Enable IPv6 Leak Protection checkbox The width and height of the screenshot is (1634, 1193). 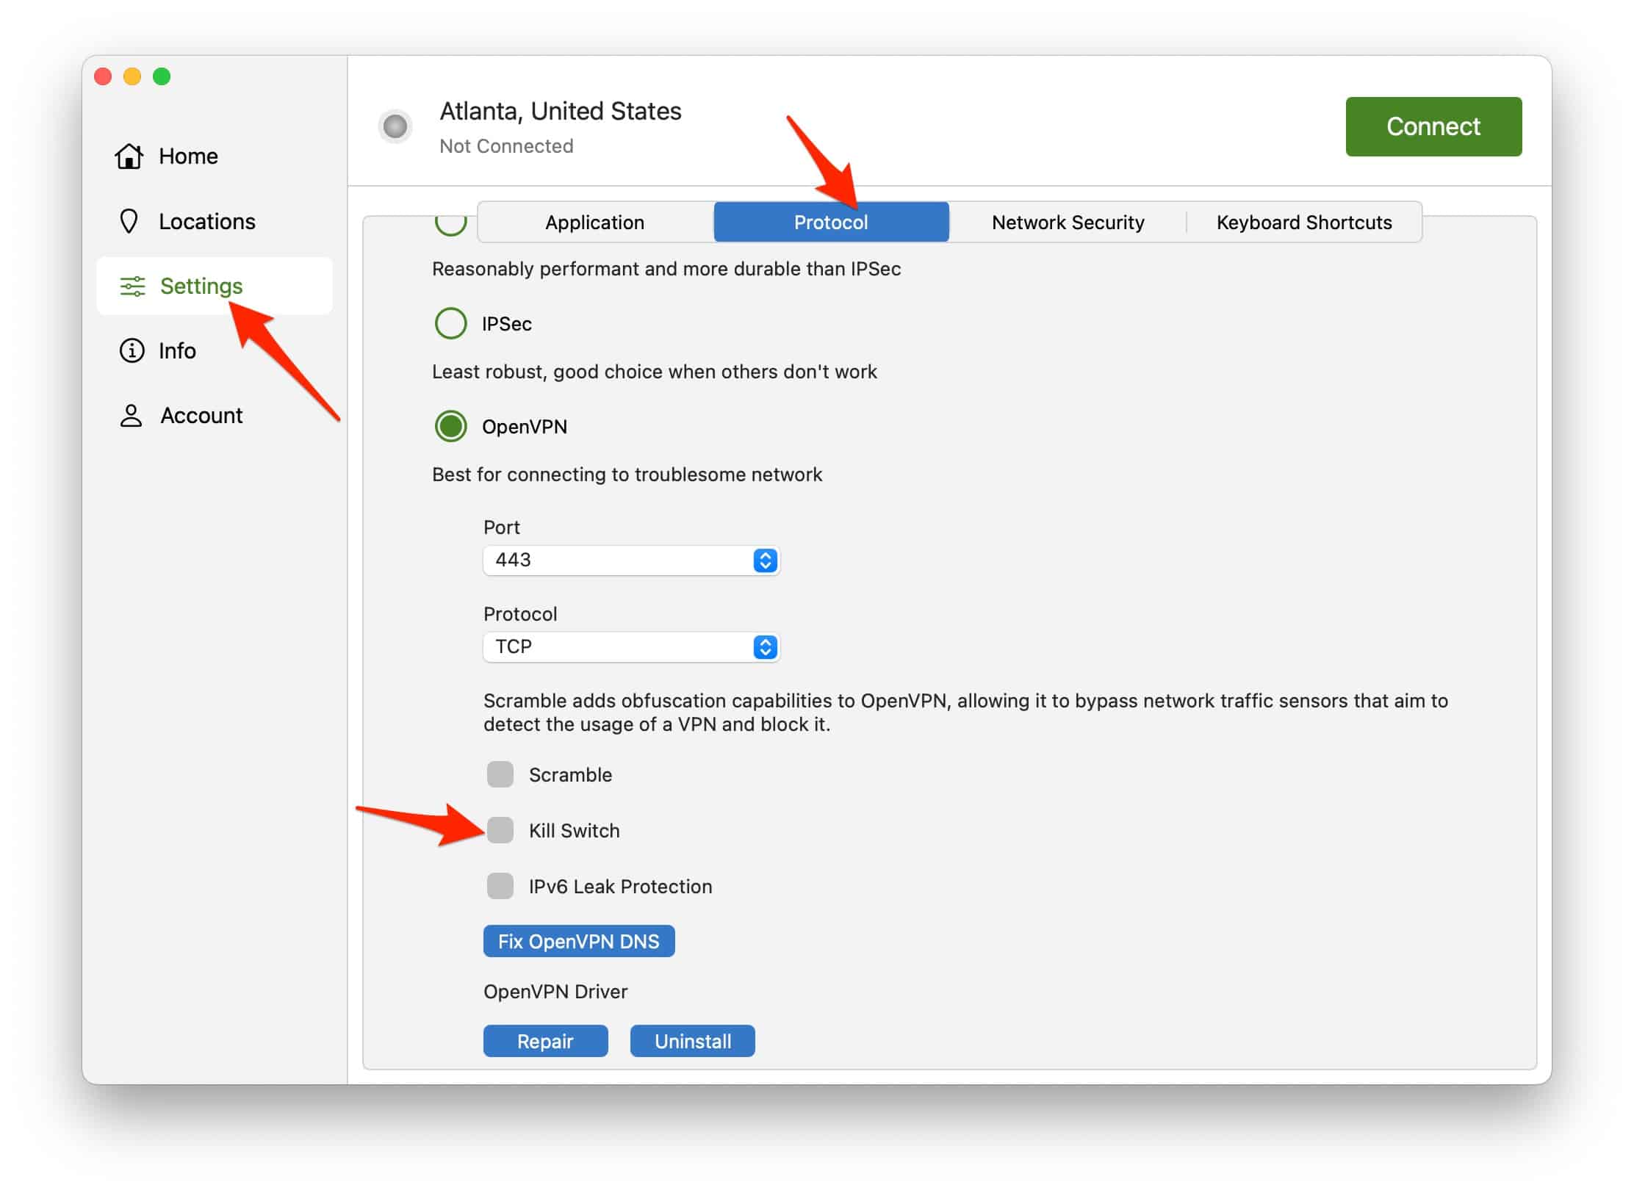pos(500,886)
